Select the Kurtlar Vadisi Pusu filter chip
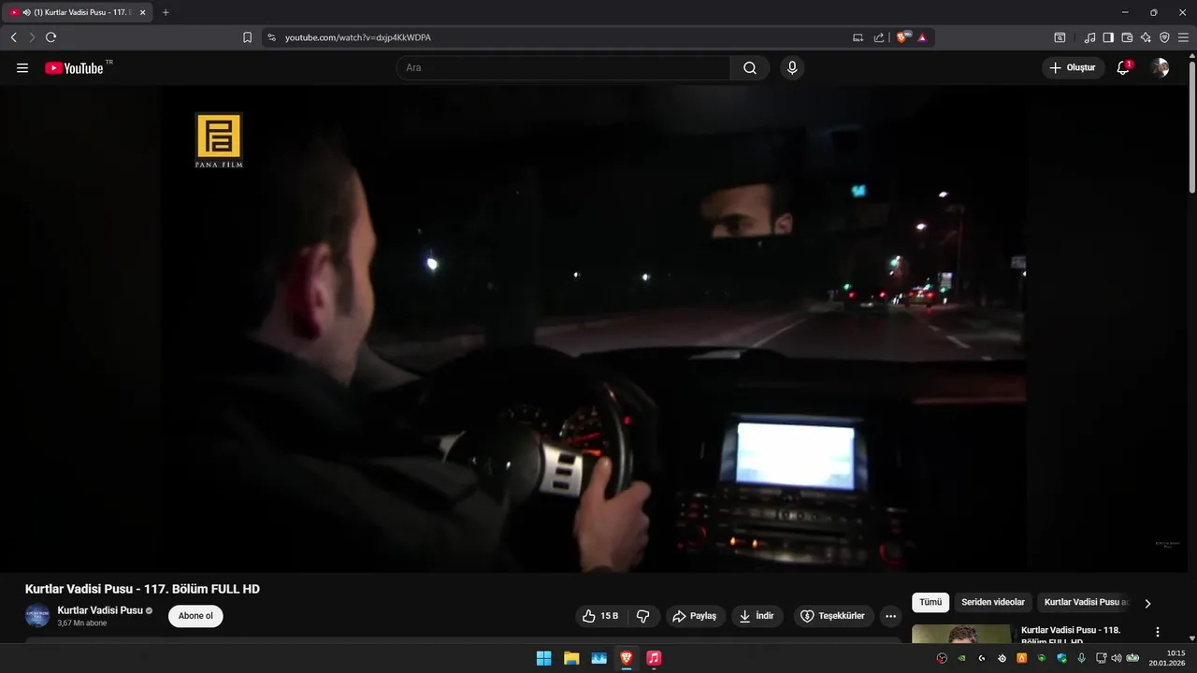The image size is (1197, 673). pyautogui.click(x=1085, y=603)
